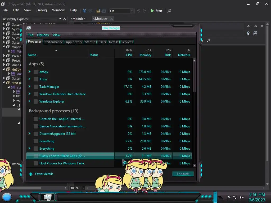Close the Assembly Explorer panel

(x=65, y=19)
